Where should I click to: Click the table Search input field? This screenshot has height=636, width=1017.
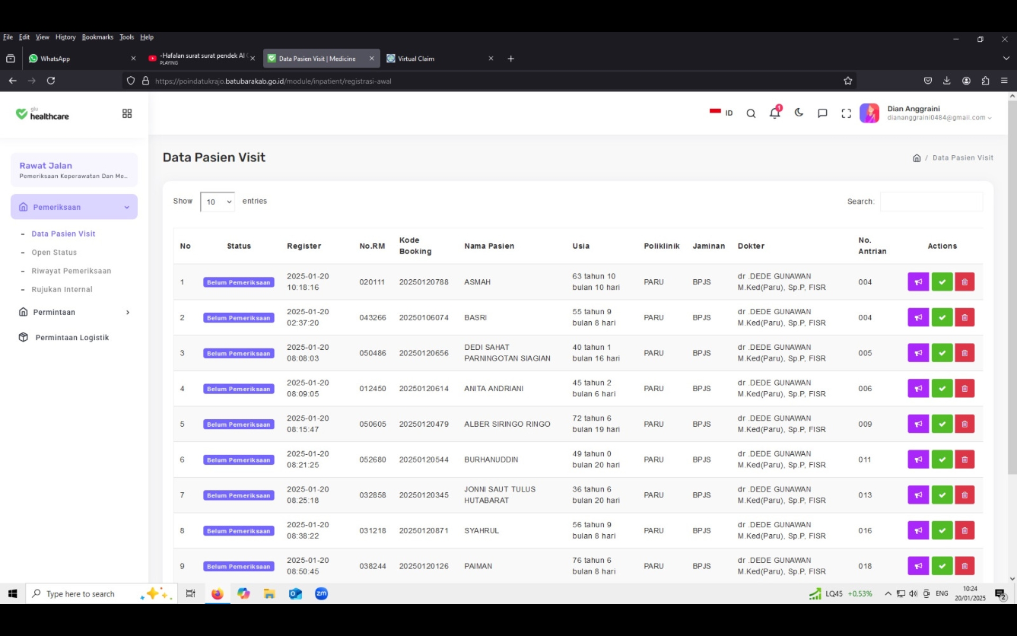(931, 201)
